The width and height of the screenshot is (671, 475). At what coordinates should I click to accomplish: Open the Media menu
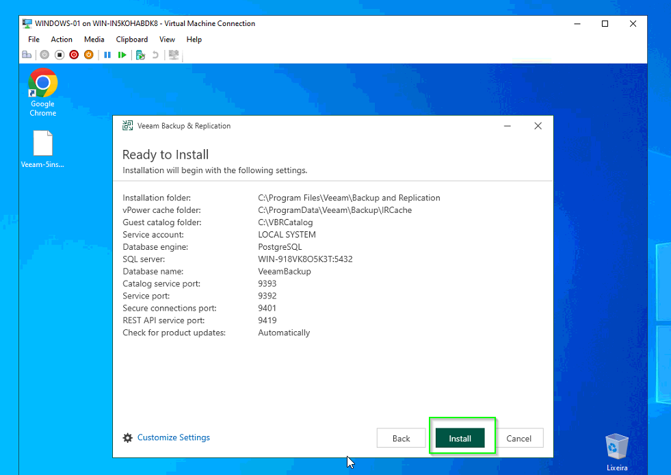[x=94, y=40]
